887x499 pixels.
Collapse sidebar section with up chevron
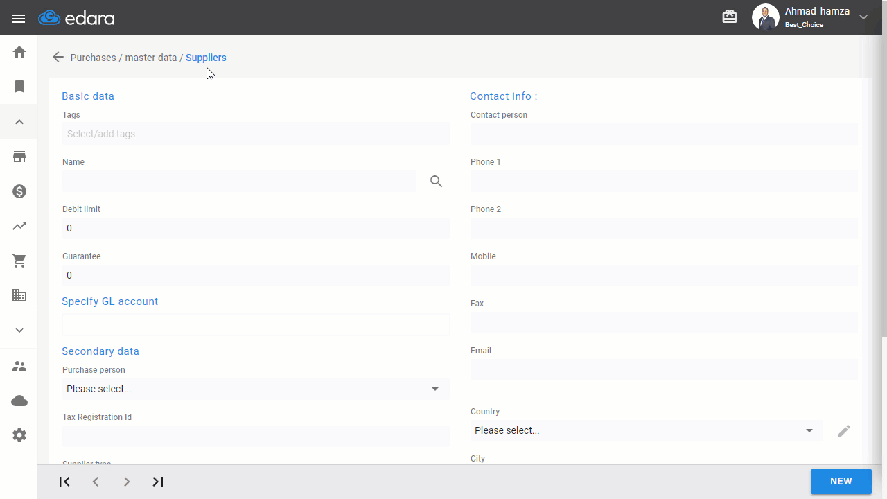pyautogui.click(x=19, y=122)
